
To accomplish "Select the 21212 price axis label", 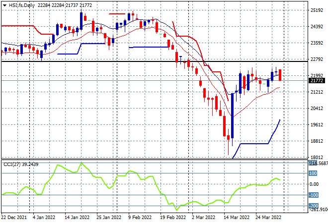I will [x=317, y=92].
